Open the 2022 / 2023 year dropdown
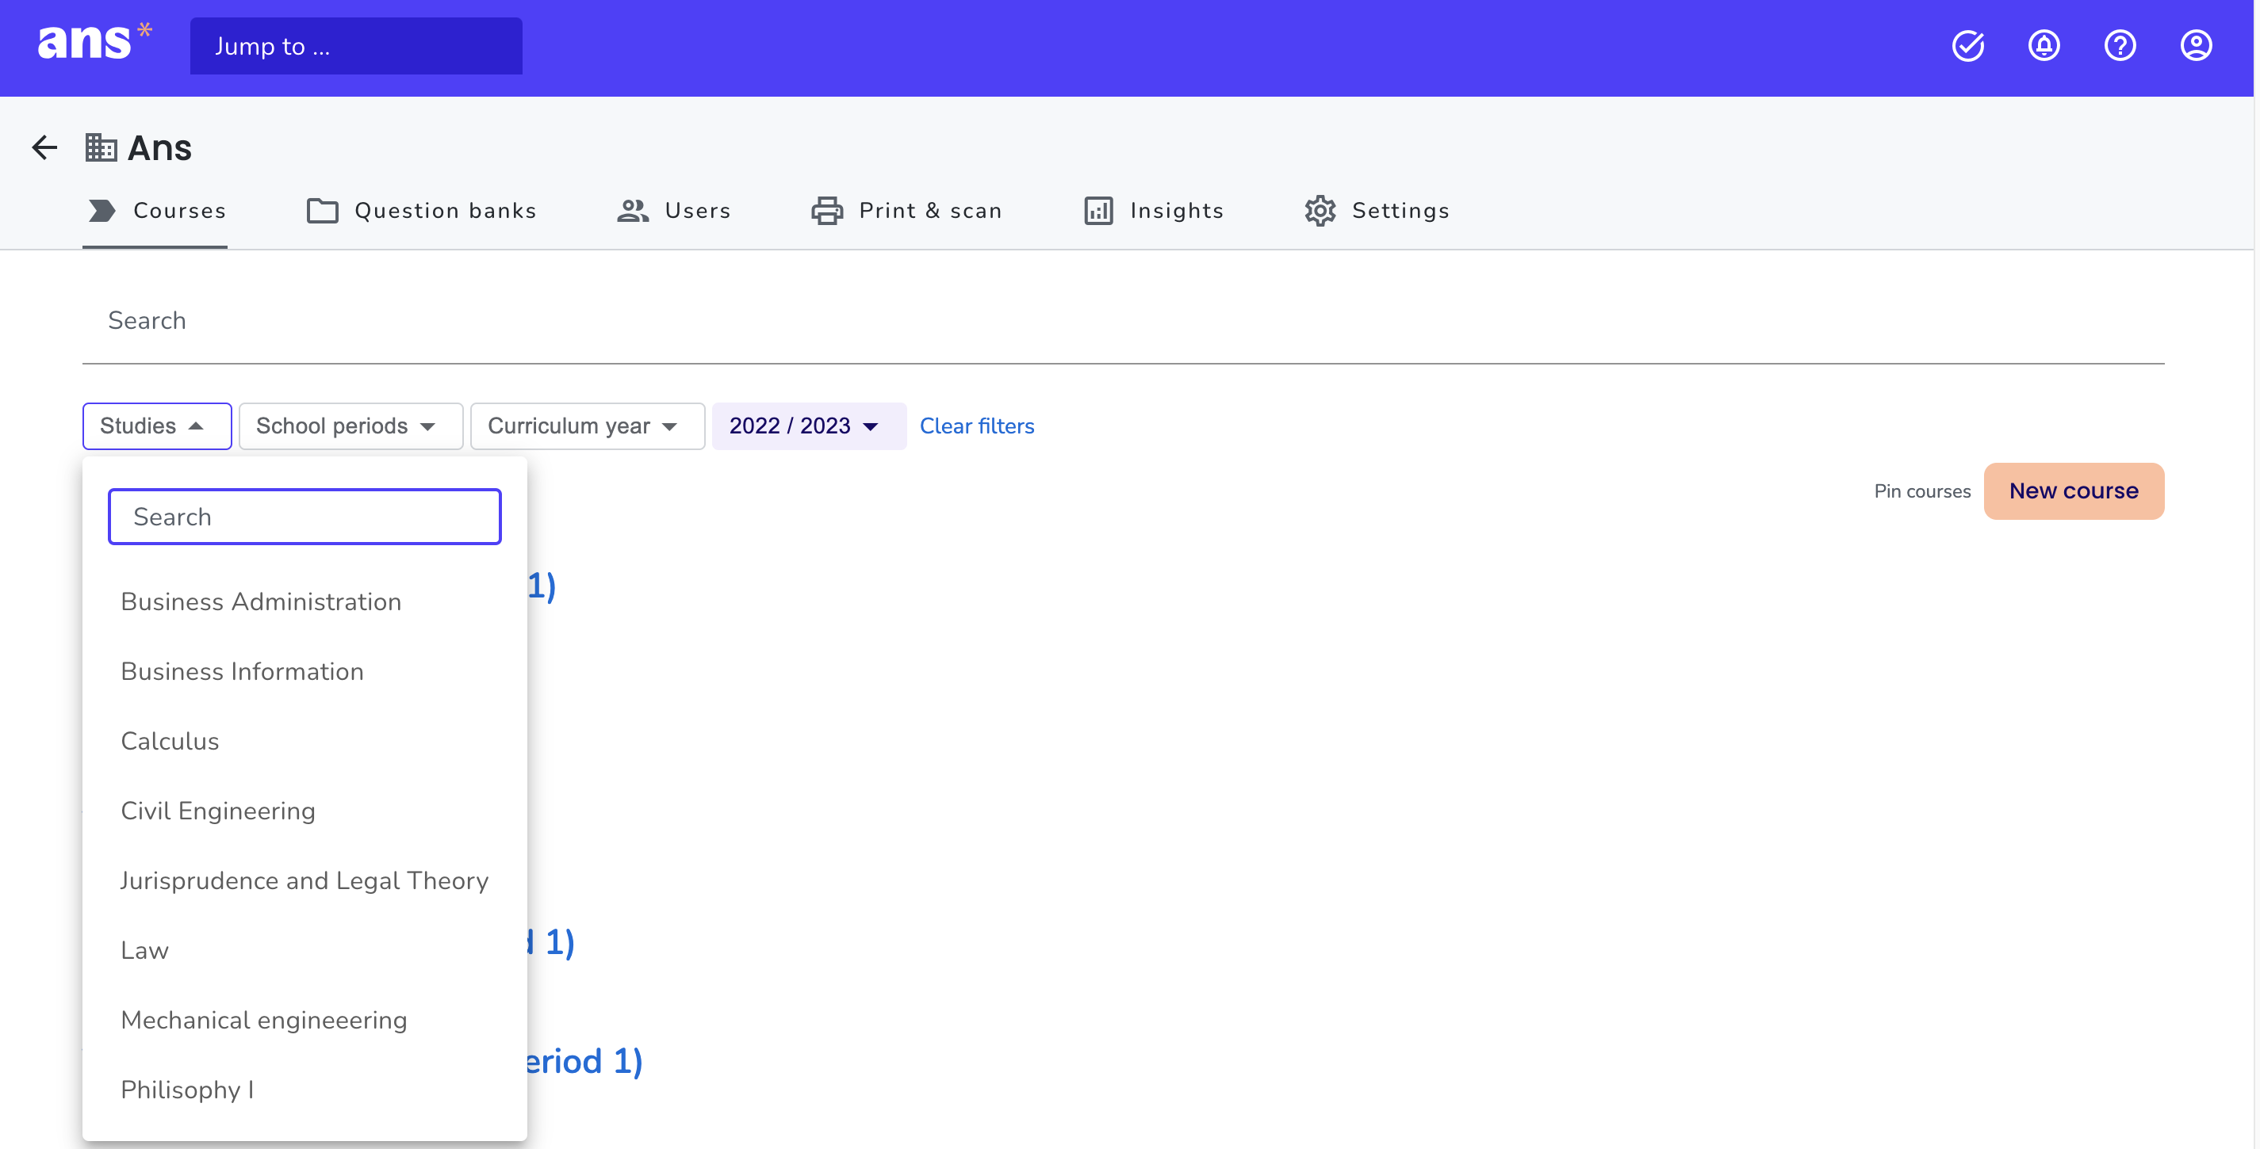Image resolution: width=2260 pixels, height=1149 pixels. coord(809,426)
